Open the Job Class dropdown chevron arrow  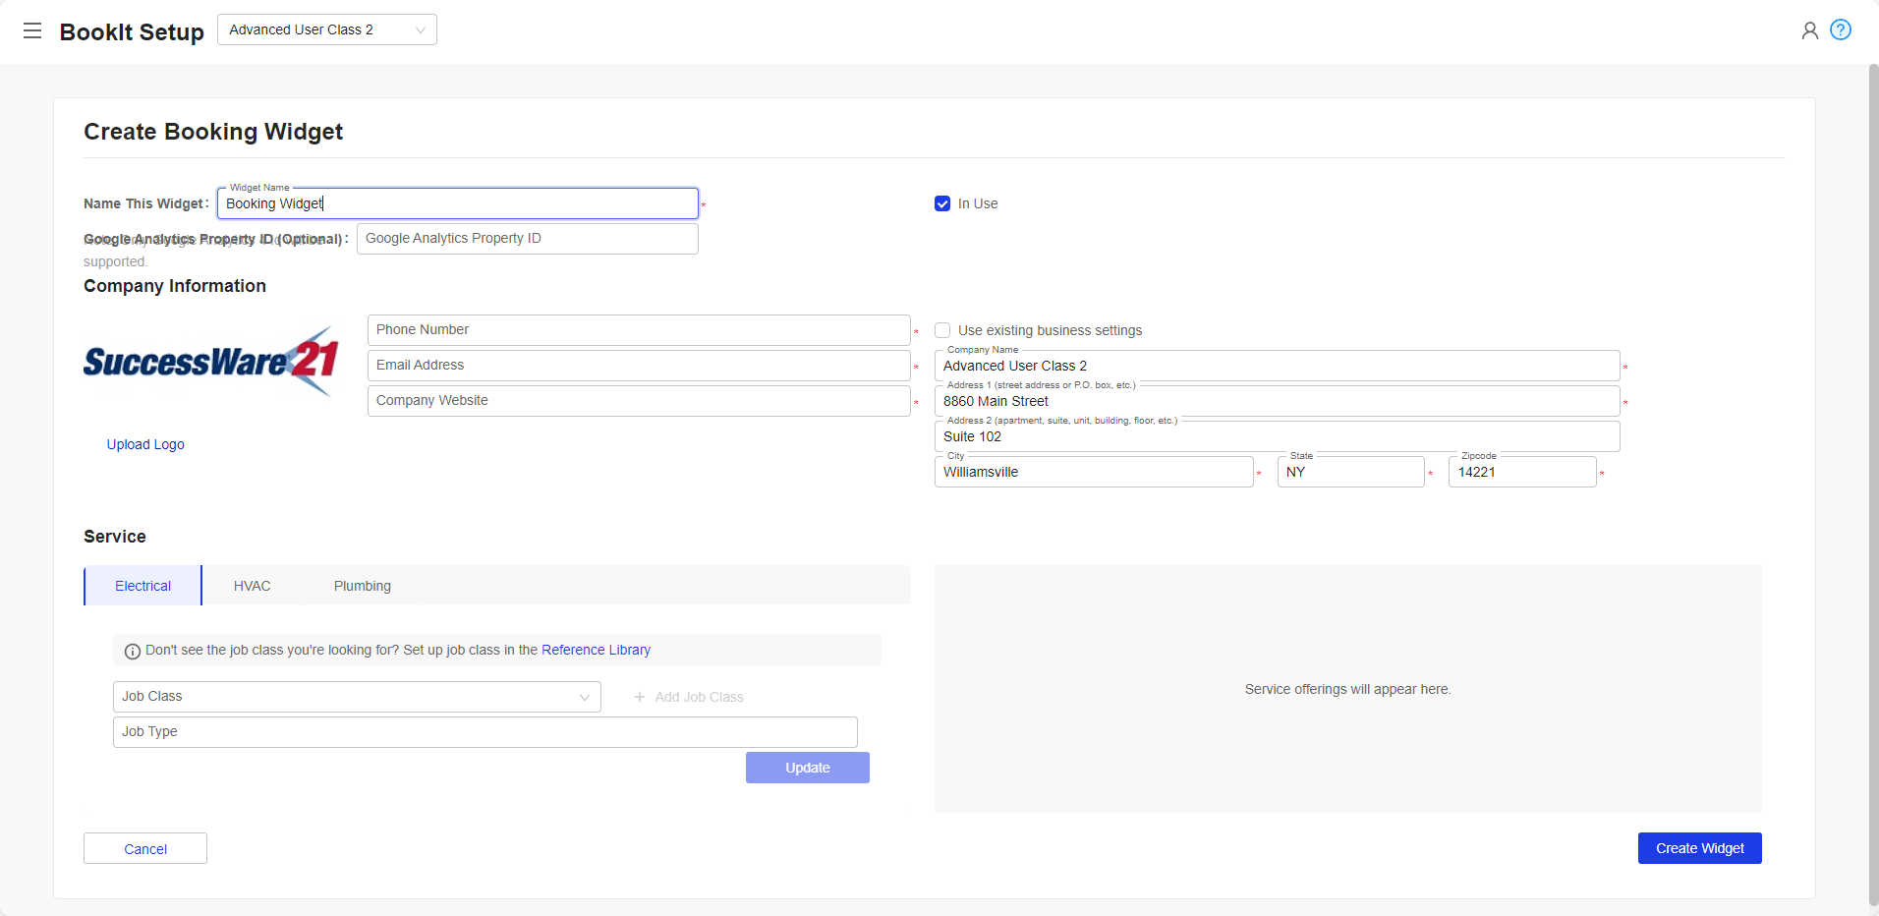point(586,697)
